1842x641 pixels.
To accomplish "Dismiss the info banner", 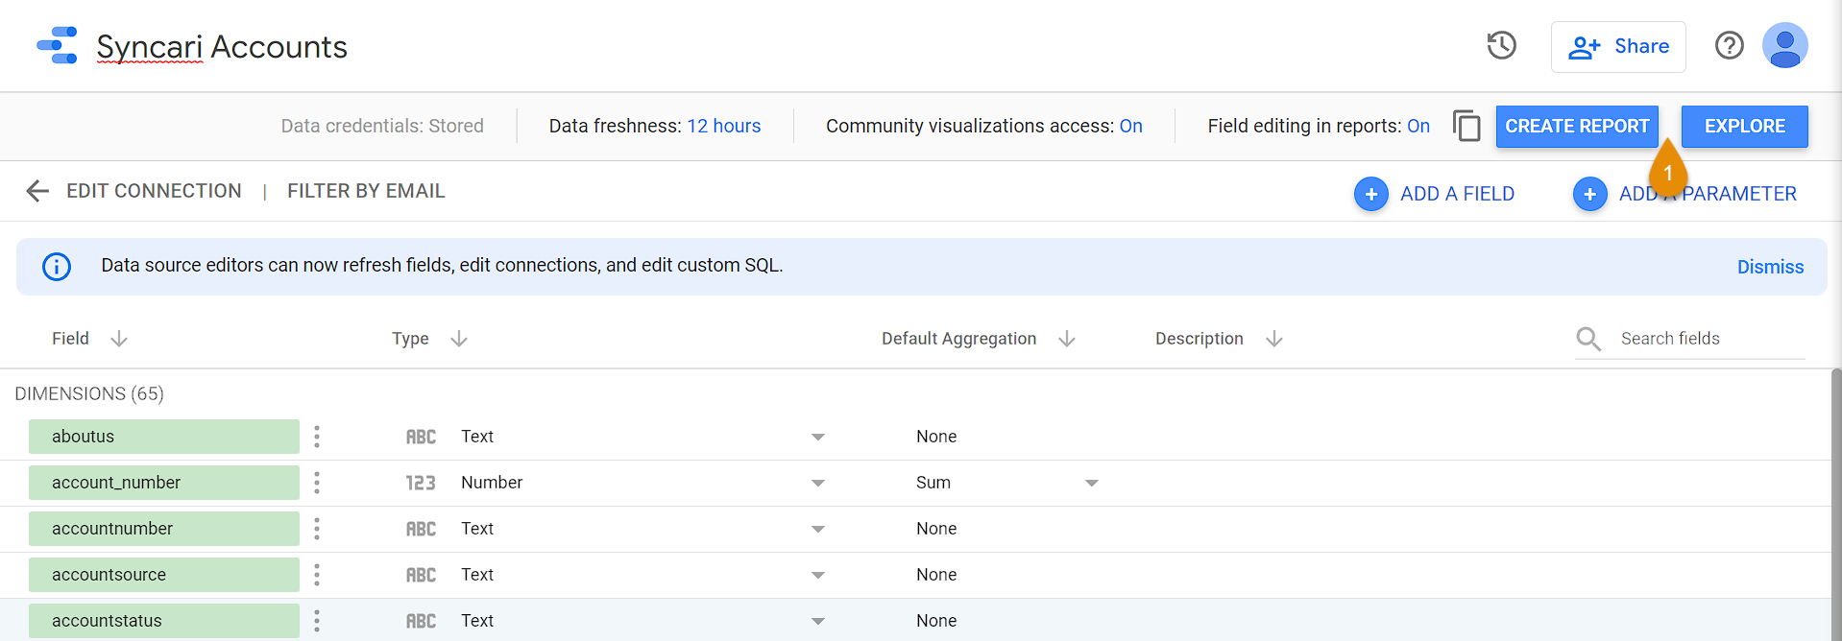I will 1770,267.
